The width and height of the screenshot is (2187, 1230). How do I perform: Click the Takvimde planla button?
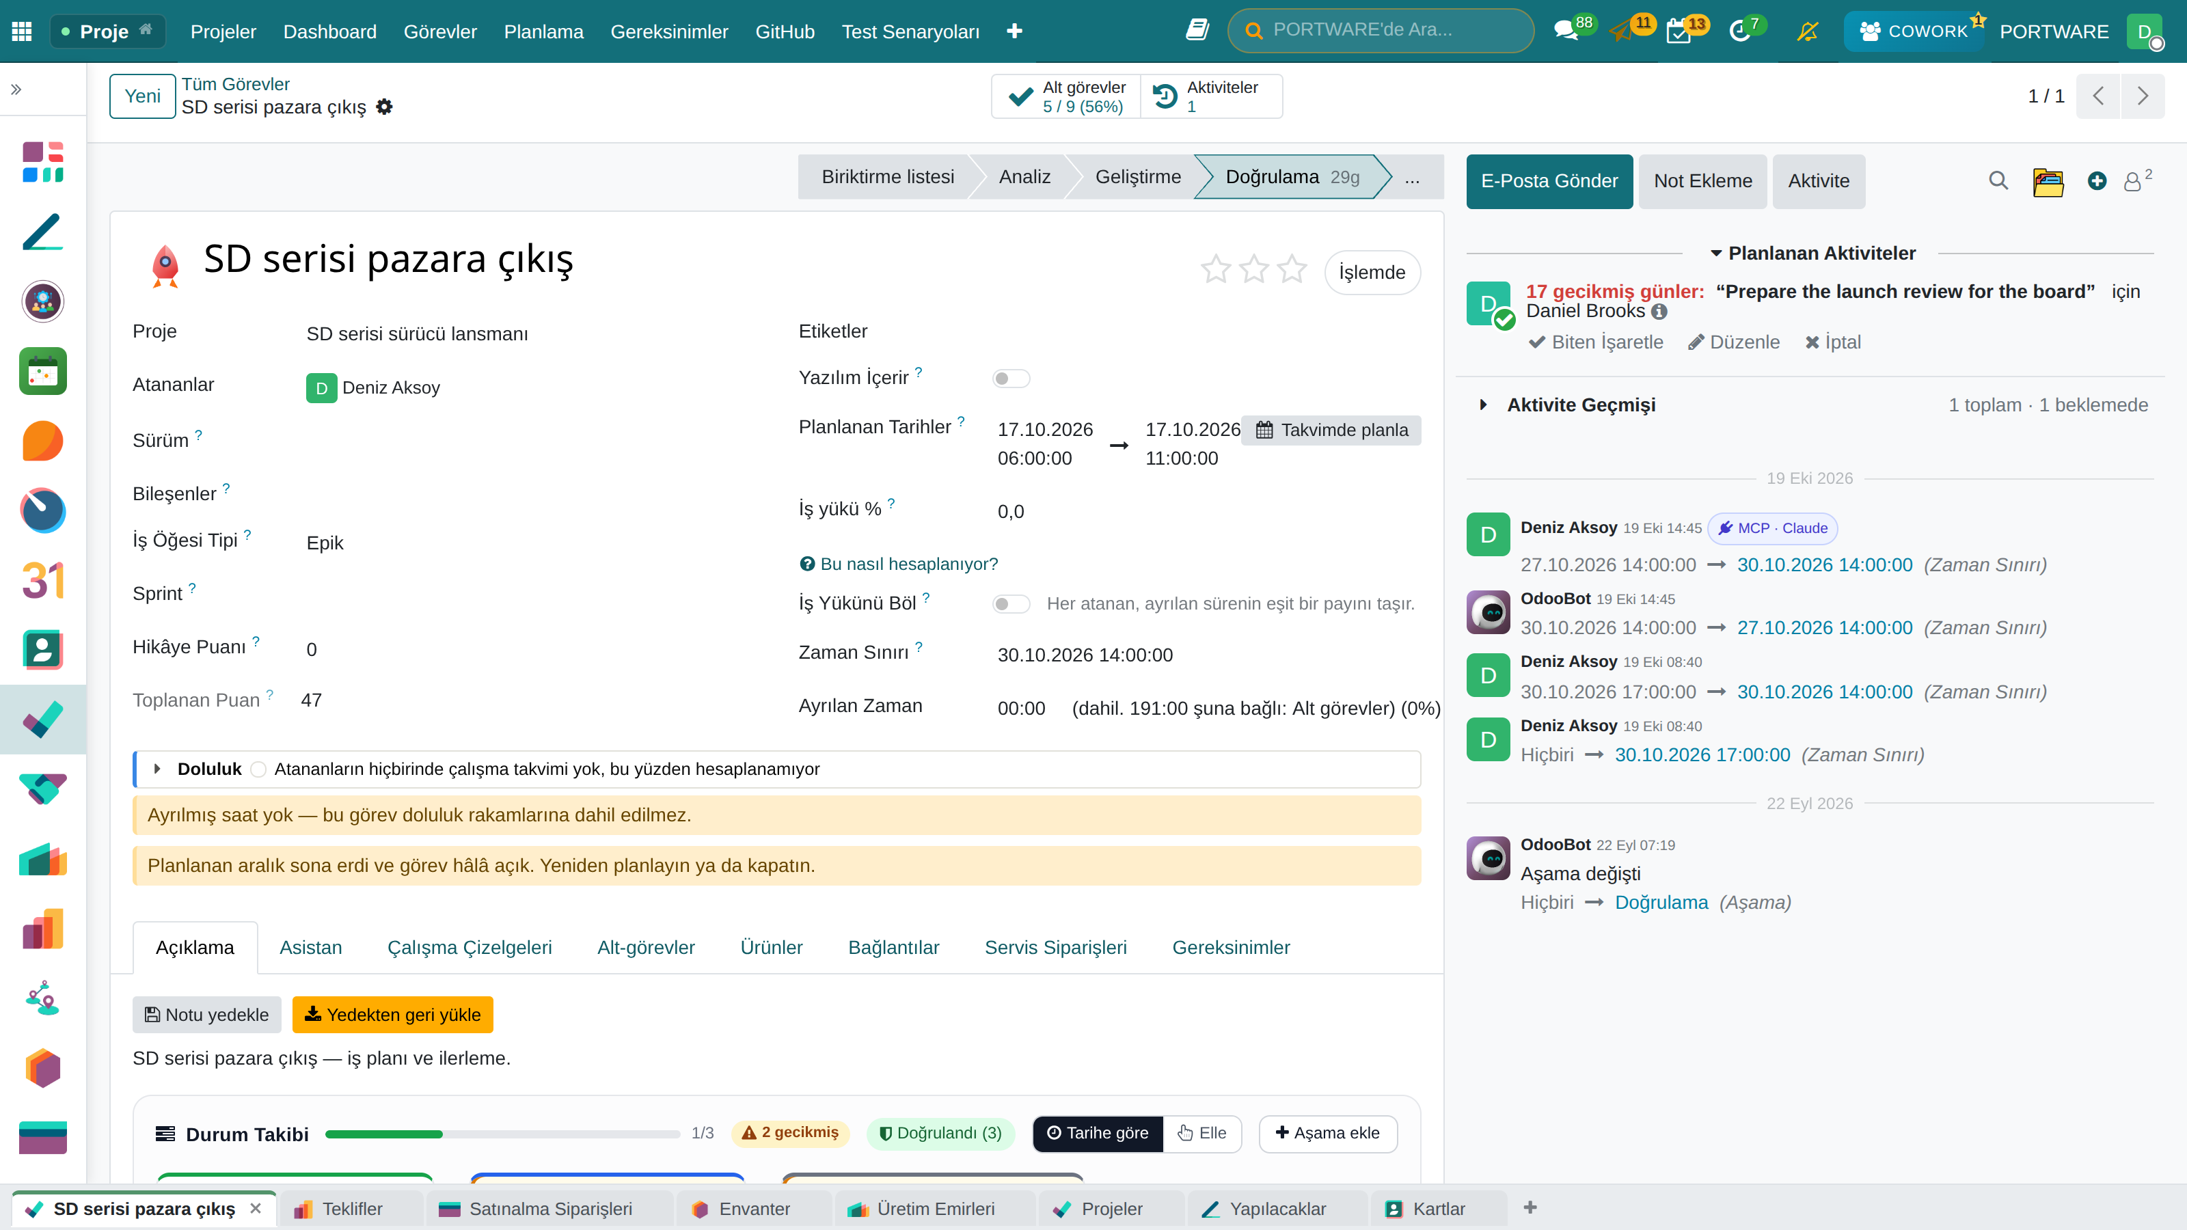pos(1331,430)
